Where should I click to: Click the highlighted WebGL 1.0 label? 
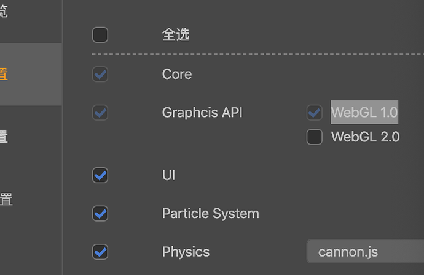[x=364, y=113]
